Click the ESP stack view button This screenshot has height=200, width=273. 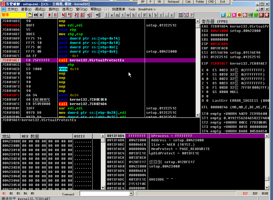point(245,193)
